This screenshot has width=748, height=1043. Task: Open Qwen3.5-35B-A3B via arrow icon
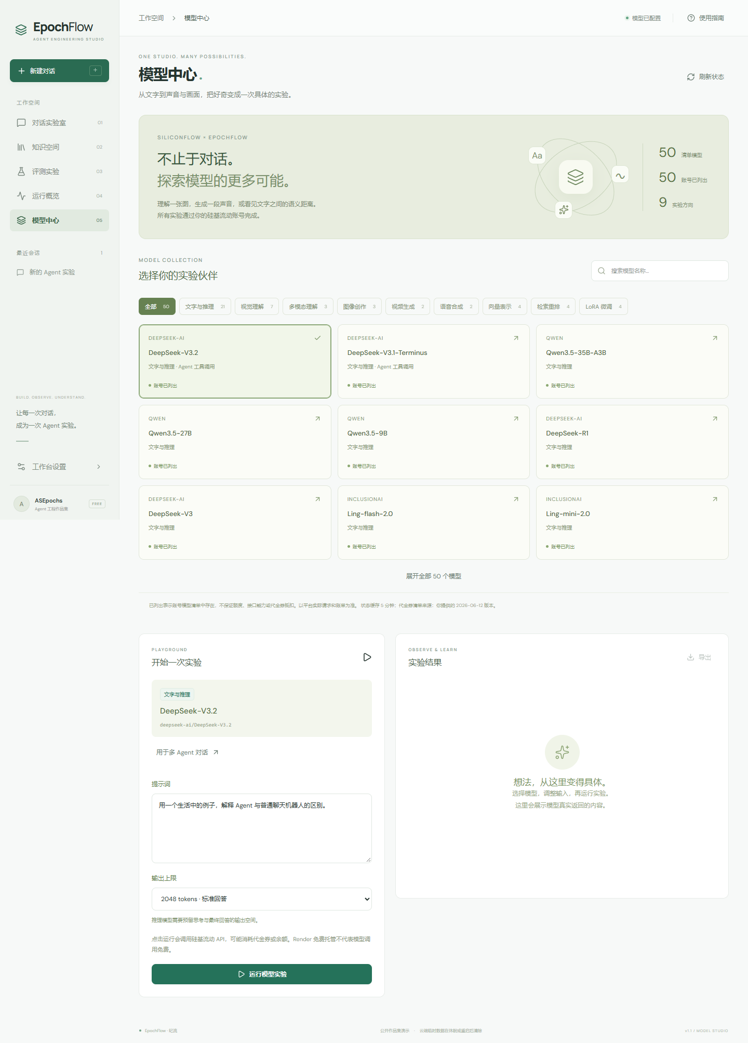pyautogui.click(x=715, y=338)
